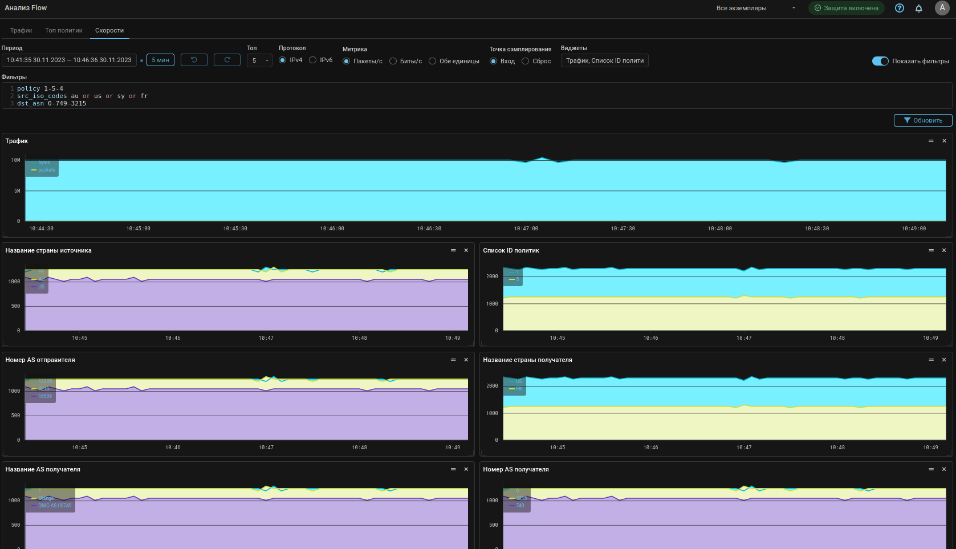The height and width of the screenshot is (549, 956).
Task: Expand the Все экземпляры instance dropdown
Action: (x=755, y=8)
